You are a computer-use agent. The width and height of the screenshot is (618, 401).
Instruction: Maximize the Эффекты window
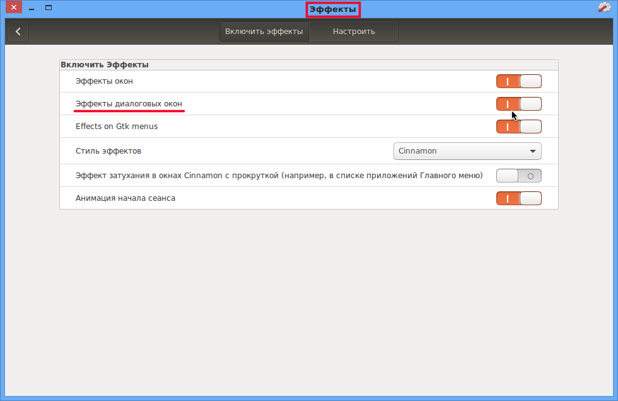(x=49, y=8)
